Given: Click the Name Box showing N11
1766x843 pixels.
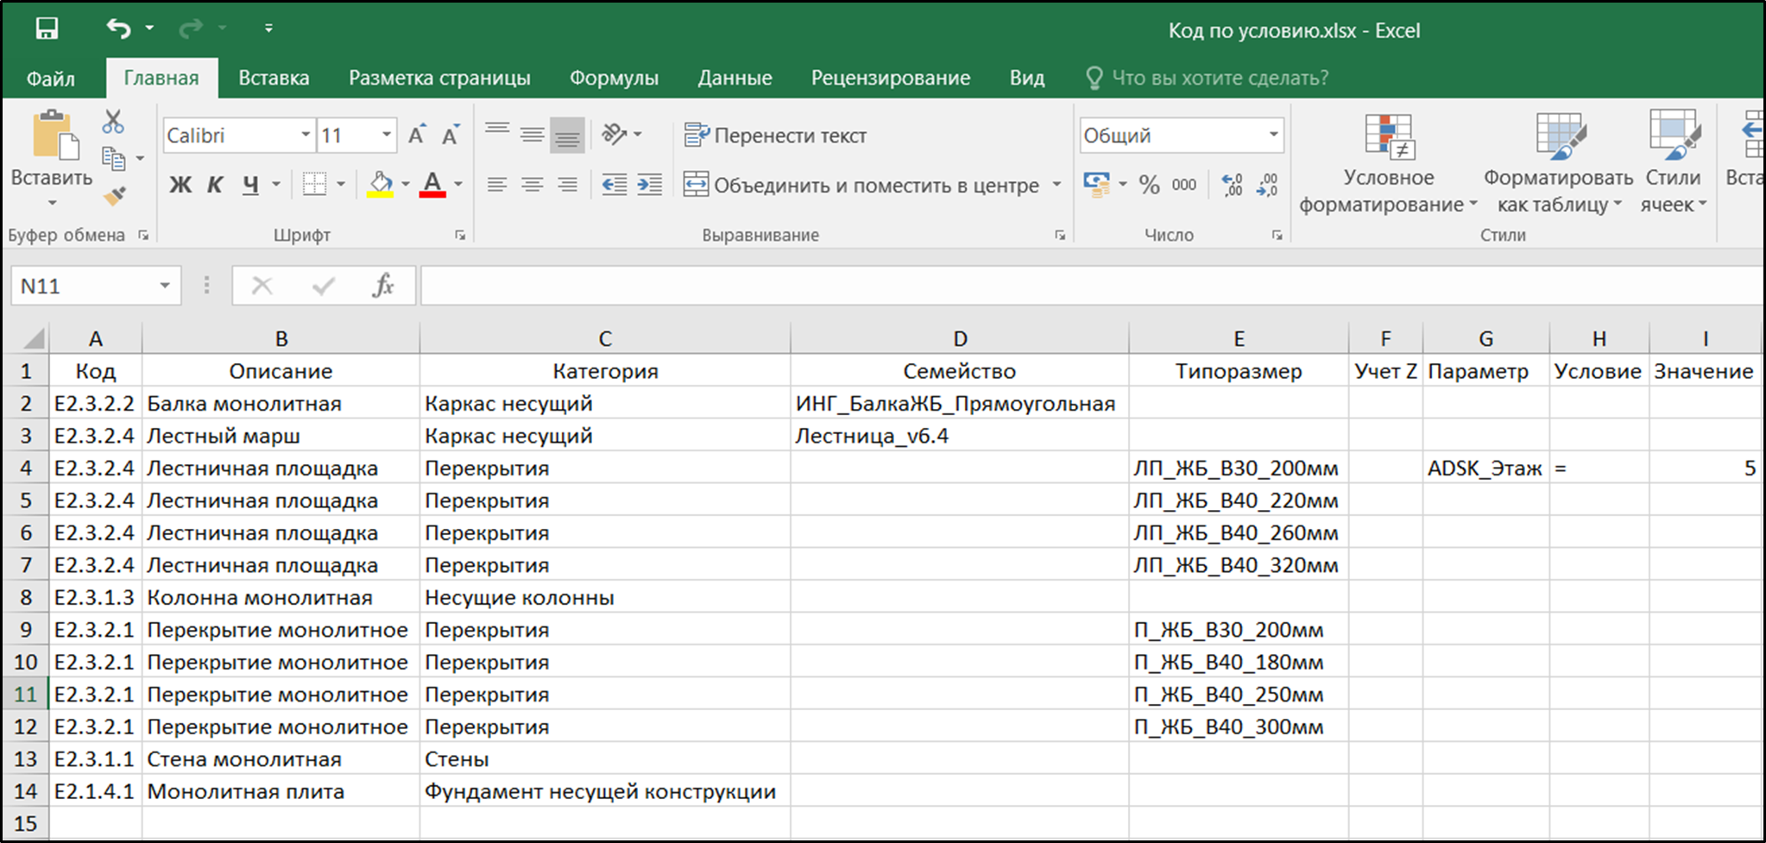Looking at the screenshot, I should click(x=96, y=286).
